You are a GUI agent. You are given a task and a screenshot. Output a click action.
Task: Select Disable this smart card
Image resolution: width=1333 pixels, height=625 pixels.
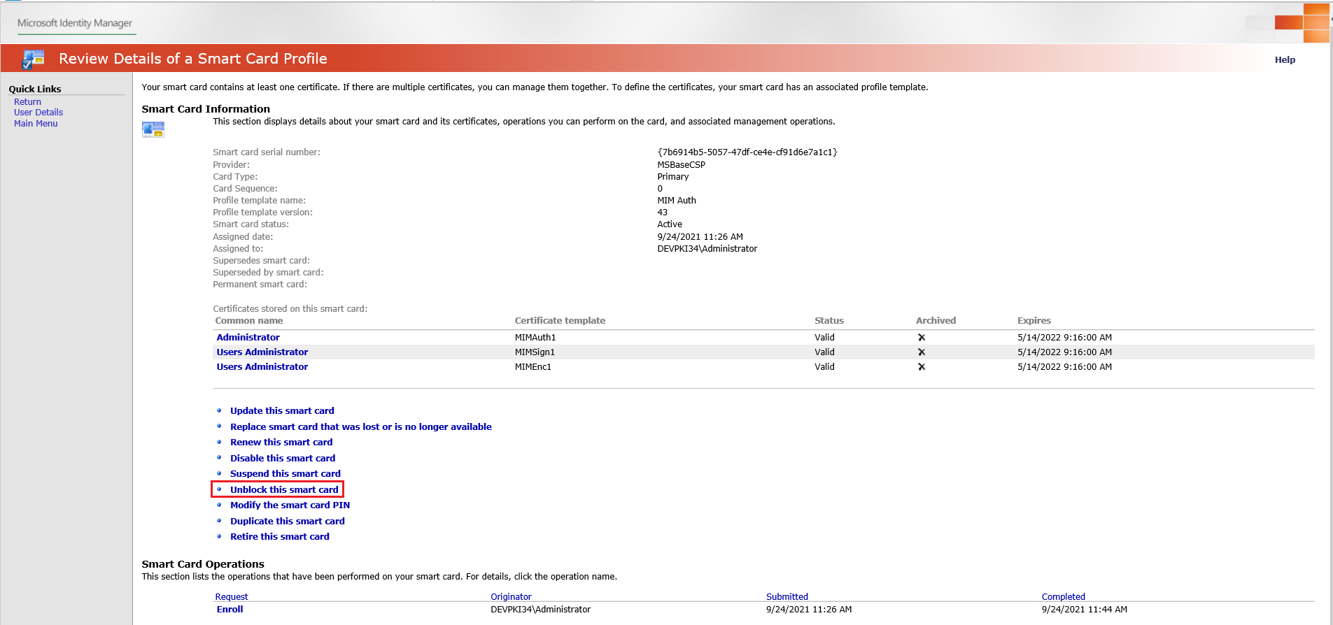click(283, 459)
